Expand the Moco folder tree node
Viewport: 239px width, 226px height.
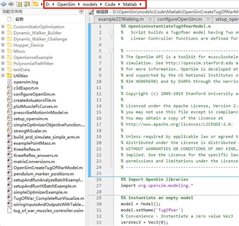tap(3, 51)
